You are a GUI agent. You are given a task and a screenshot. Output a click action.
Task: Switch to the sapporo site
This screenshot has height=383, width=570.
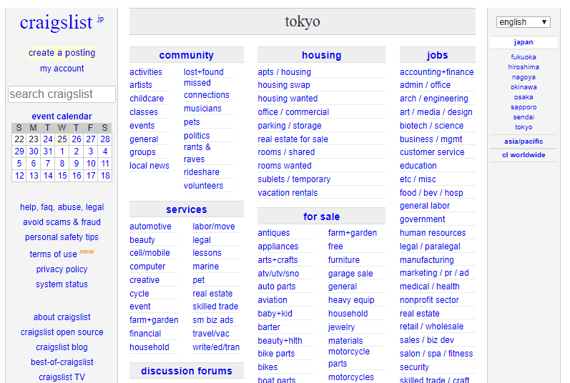tap(524, 107)
